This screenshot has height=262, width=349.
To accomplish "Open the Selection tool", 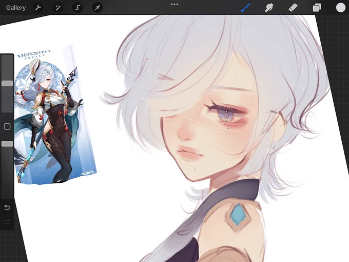I will pyautogui.click(x=77, y=8).
